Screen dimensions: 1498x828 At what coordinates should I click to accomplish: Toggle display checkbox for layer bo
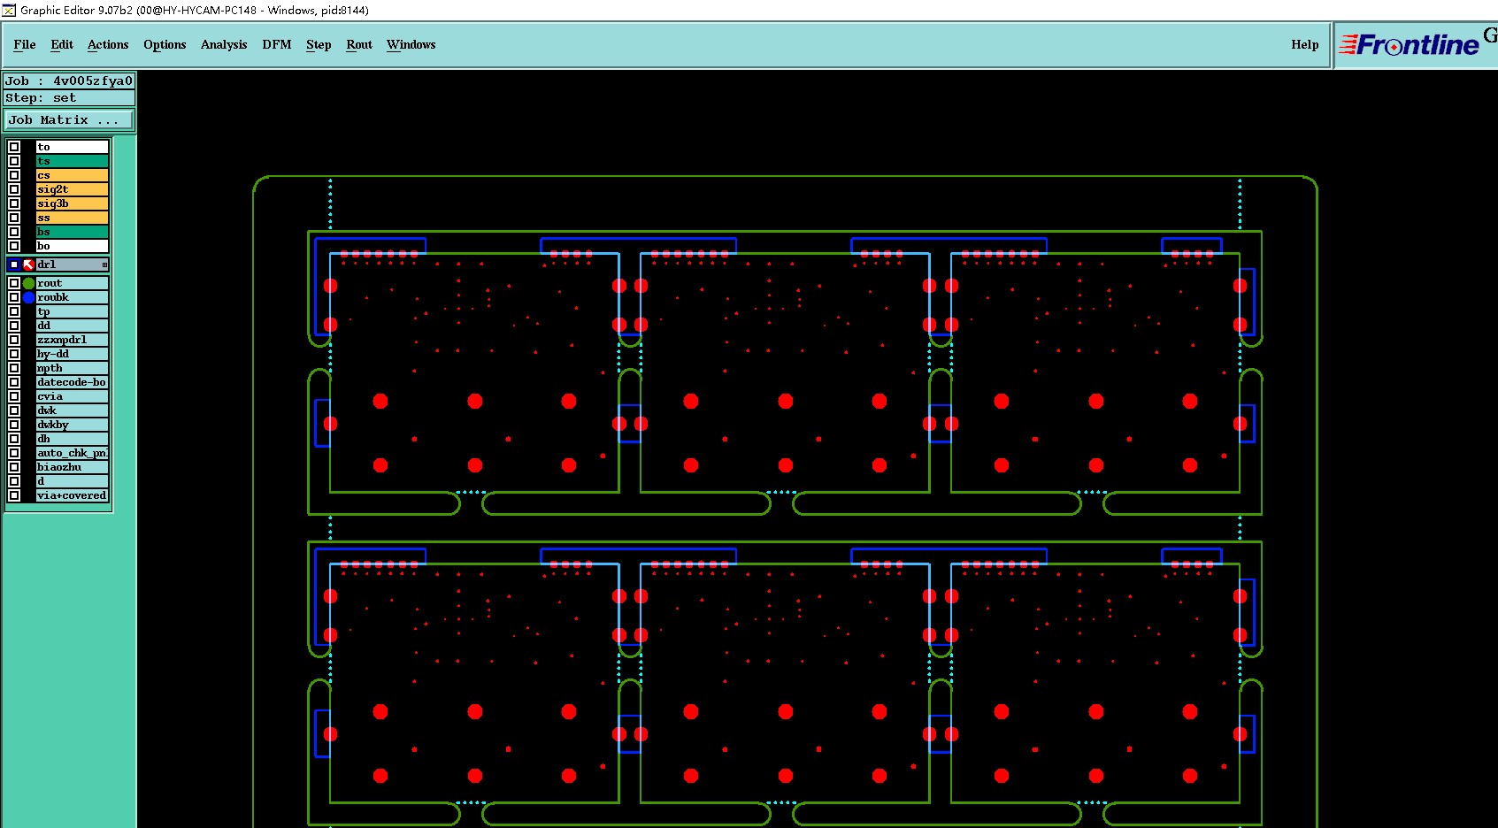14,246
